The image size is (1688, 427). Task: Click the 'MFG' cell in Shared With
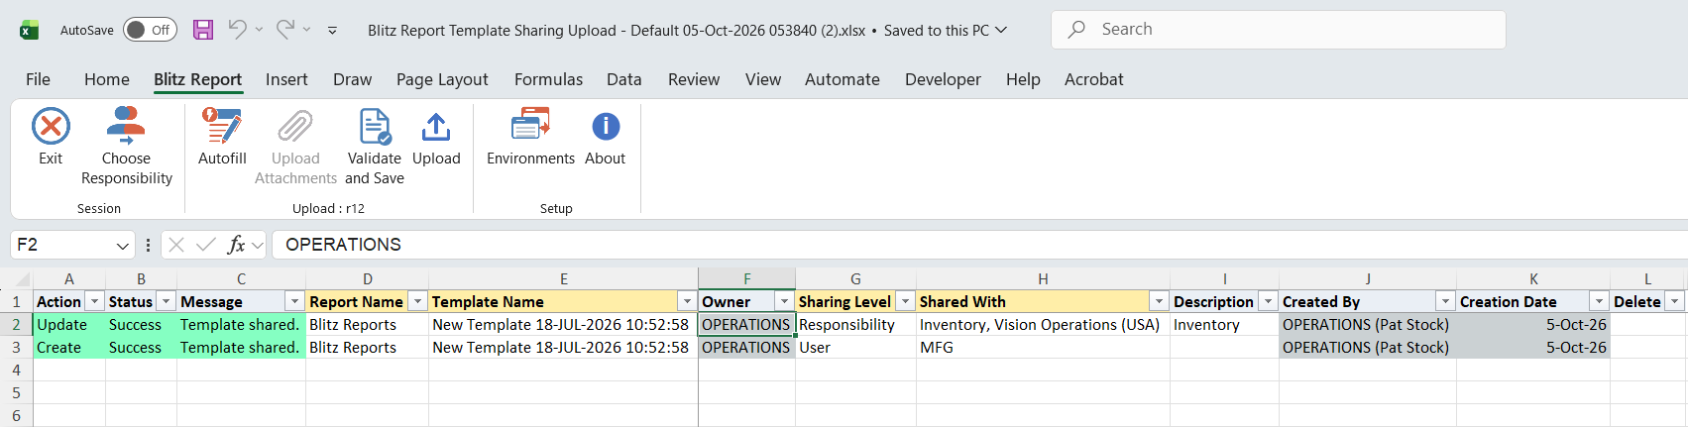coord(1043,348)
